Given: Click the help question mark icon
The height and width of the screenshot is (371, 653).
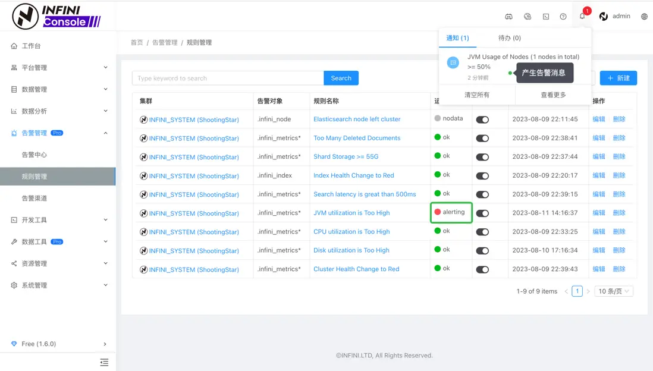Looking at the screenshot, I should coord(563,17).
